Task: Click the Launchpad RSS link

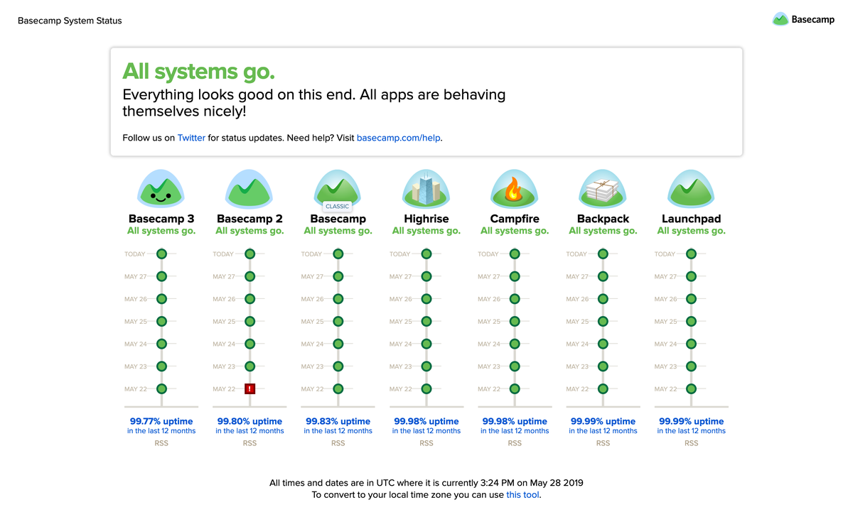Action: click(691, 443)
